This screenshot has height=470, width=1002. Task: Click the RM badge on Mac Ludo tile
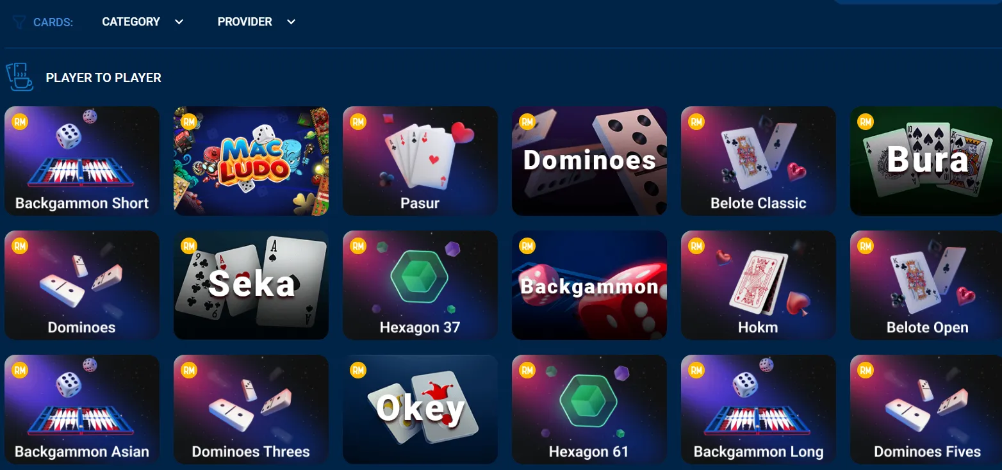(189, 122)
